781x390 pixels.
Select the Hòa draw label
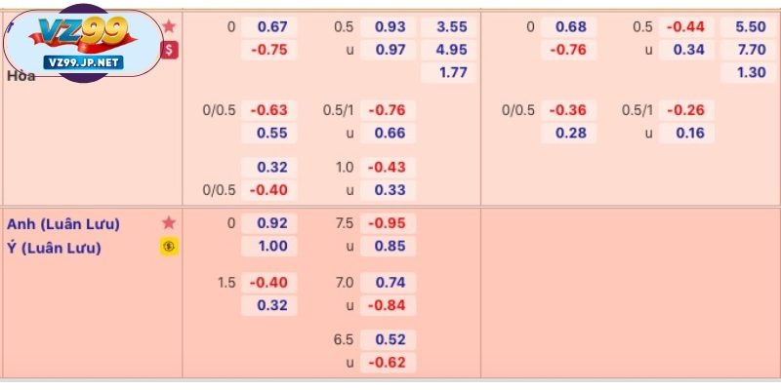coord(21,75)
